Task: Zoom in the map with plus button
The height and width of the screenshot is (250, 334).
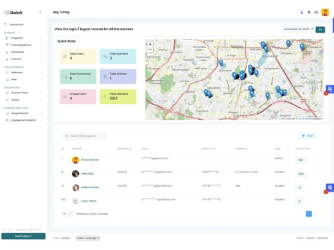Action: click(150, 44)
